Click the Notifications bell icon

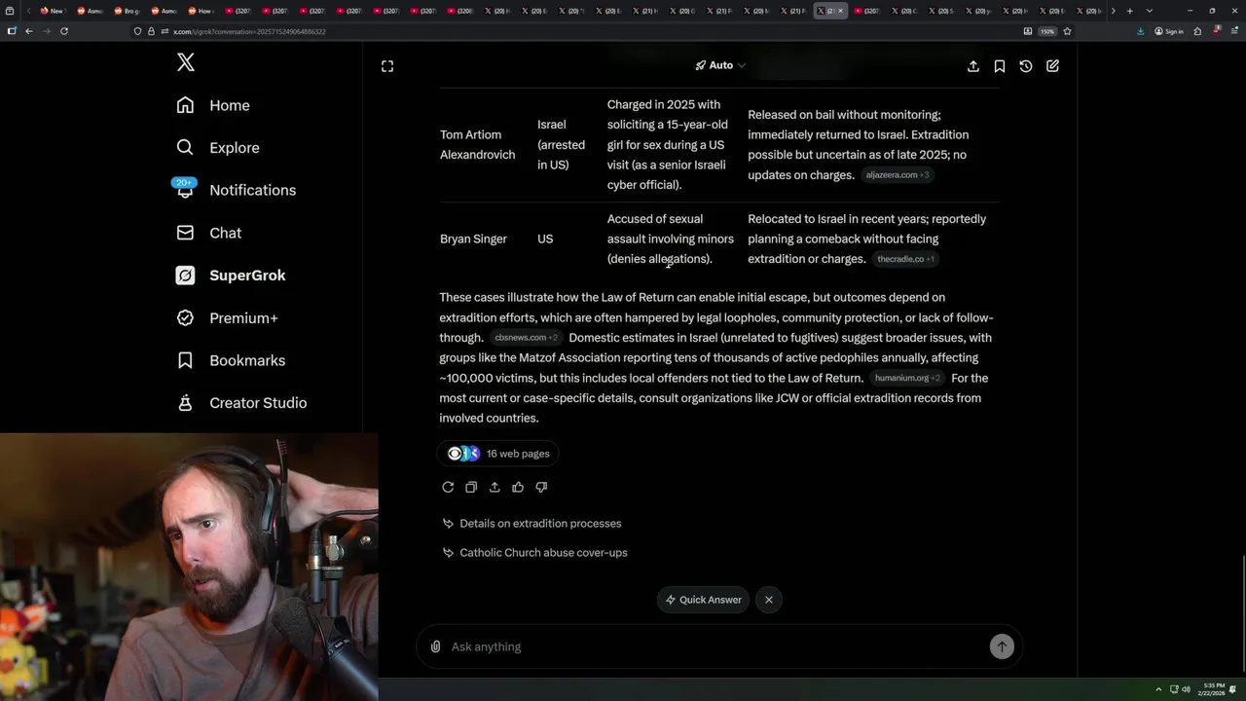pyautogui.click(x=185, y=190)
